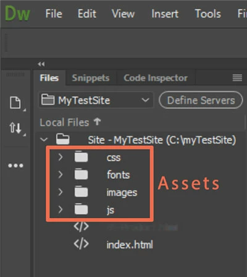Open the Files panel options menu icon
Image resolution: width=247 pixels, height=277 pixels.
pyautogui.click(x=237, y=78)
